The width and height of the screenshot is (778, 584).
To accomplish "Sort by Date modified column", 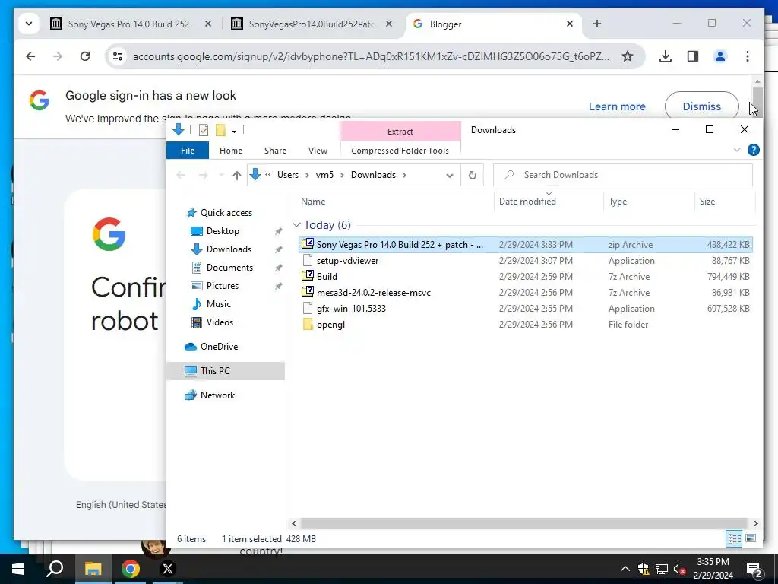I will [x=527, y=201].
